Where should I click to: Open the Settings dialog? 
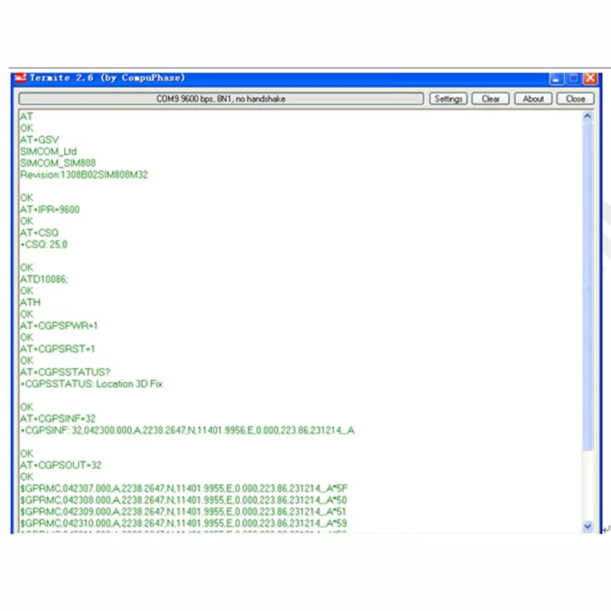[x=448, y=99]
